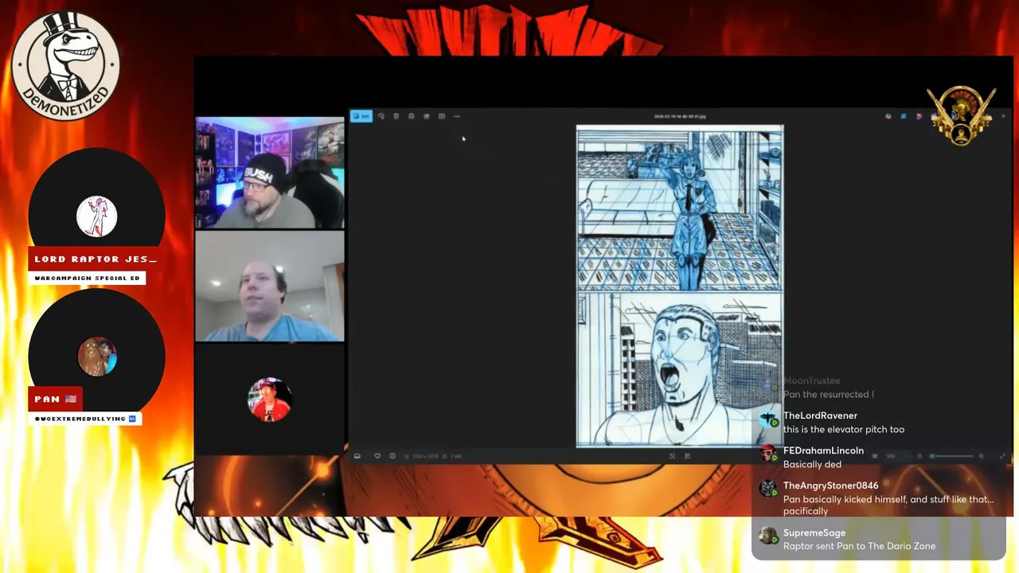The height and width of the screenshot is (573, 1019).
Task: Click the print icon in Photos toolbar
Action: [x=411, y=116]
